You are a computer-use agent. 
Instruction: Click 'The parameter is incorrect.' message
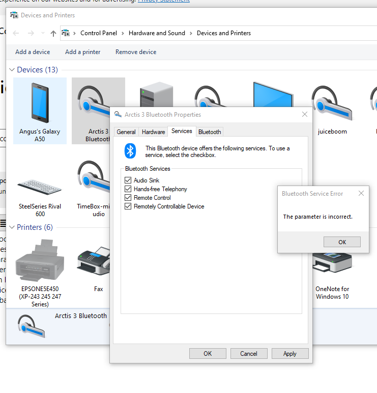click(317, 217)
